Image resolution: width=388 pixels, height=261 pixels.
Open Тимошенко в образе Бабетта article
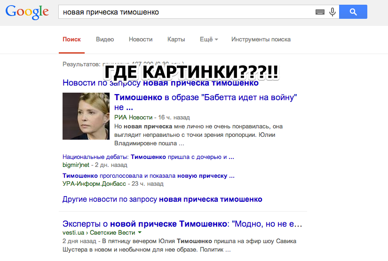click(x=206, y=102)
